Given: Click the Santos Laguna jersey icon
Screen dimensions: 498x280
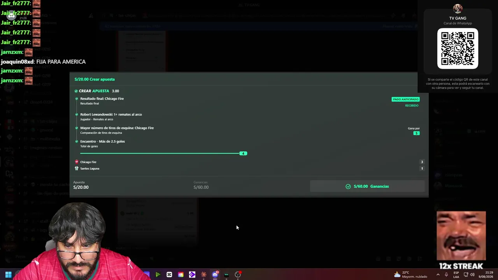Looking at the screenshot, I should [x=77, y=168].
